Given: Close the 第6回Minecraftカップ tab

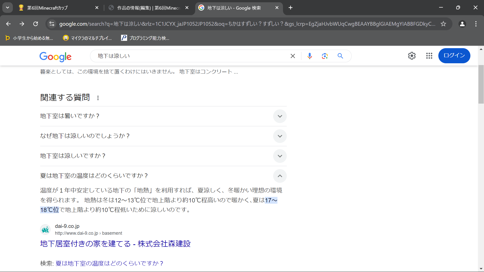Looking at the screenshot, I should point(97,8).
